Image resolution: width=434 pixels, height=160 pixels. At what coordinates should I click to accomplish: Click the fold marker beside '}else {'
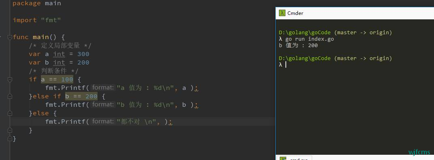click(x=10, y=113)
